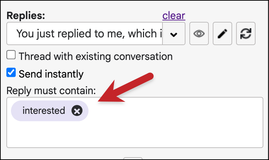
Task: Click the 'Thread with existing conversation' label text
Action: tap(96, 56)
